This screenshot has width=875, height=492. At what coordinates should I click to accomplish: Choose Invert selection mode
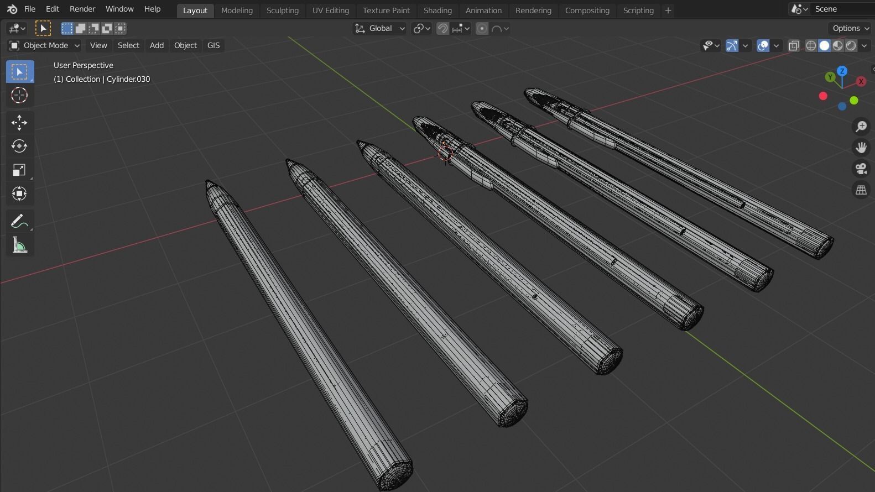pos(107,28)
